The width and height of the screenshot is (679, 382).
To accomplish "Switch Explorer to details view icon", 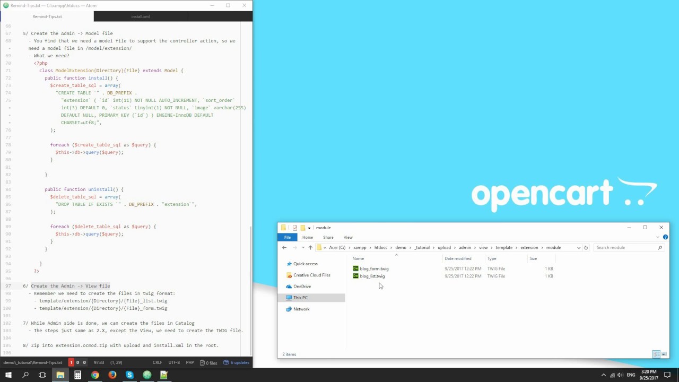I will point(656,354).
